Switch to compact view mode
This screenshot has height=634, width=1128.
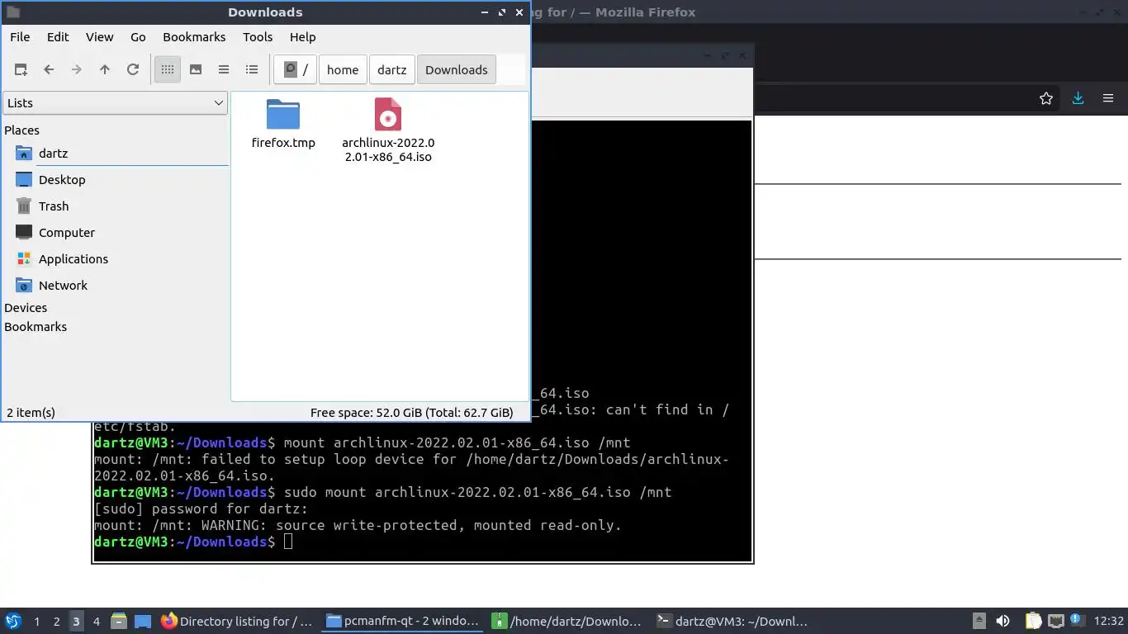(x=224, y=70)
